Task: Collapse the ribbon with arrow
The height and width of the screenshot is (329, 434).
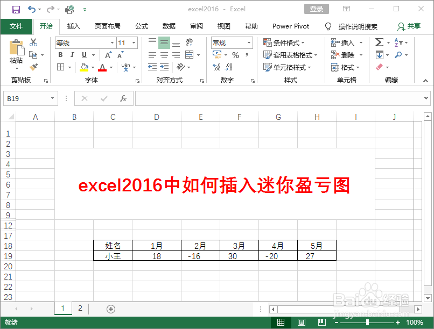Action: (x=425, y=81)
